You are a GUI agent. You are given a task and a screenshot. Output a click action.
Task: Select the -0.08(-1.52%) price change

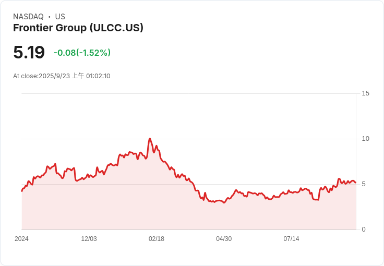click(x=82, y=53)
